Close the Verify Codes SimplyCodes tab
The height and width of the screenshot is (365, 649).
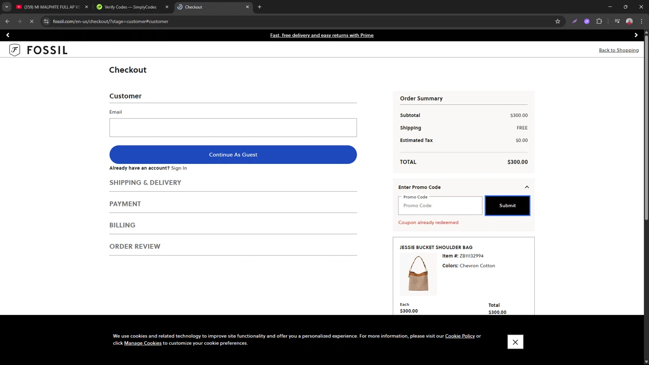pyautogui.click(x=167, y=7)
